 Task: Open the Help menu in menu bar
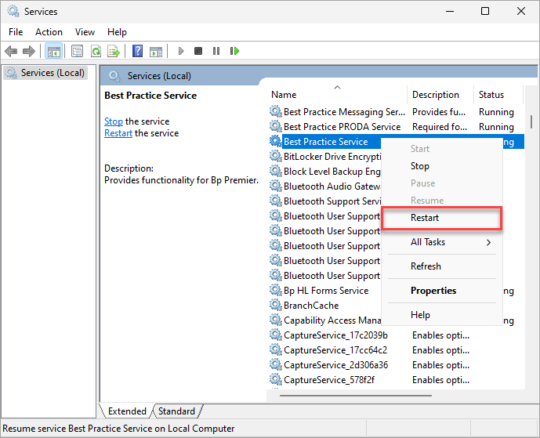click(x=117, y=32)
